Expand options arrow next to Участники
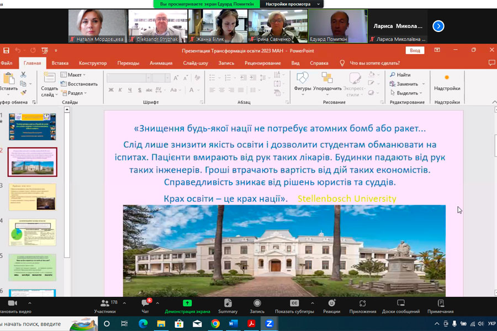The width and height of the screenshot is (497, 331). pyautogui.click(x=124, y=303)
